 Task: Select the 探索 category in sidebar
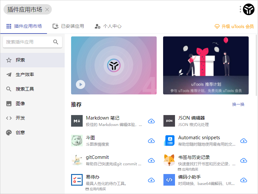point(32,60)
